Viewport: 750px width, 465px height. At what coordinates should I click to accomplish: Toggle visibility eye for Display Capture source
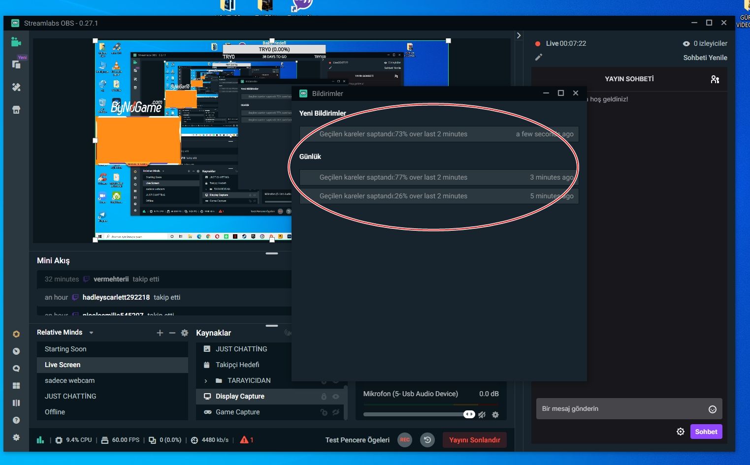[x=336, y=397]
